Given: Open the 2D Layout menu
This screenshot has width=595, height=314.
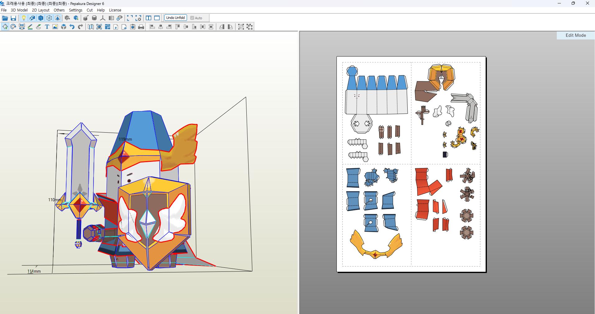Looking at the screenshot, I should pos(41,10).
